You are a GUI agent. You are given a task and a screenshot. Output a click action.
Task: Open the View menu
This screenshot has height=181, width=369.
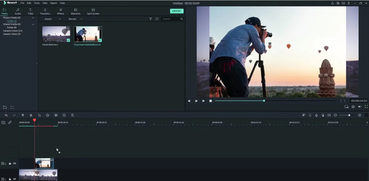pos(45,3)
